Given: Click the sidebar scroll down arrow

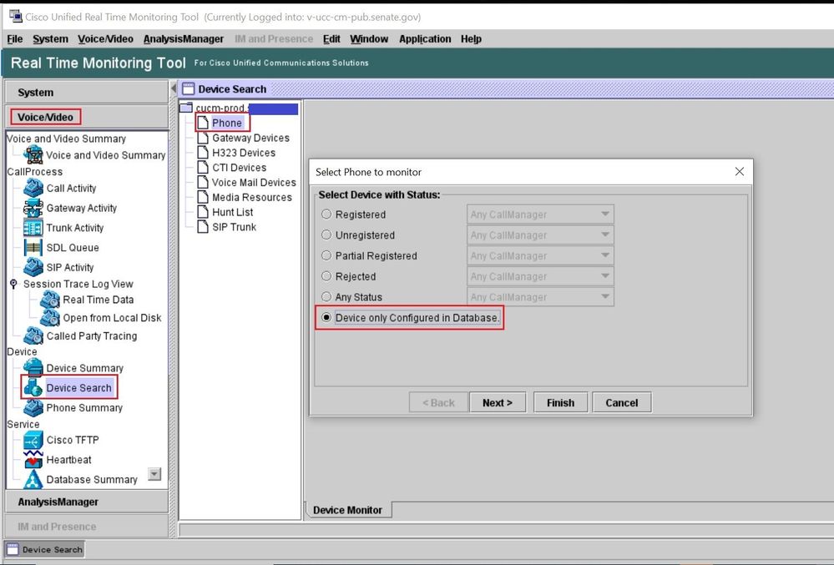Looking at the screenshot, I should [x=154, y=473].
